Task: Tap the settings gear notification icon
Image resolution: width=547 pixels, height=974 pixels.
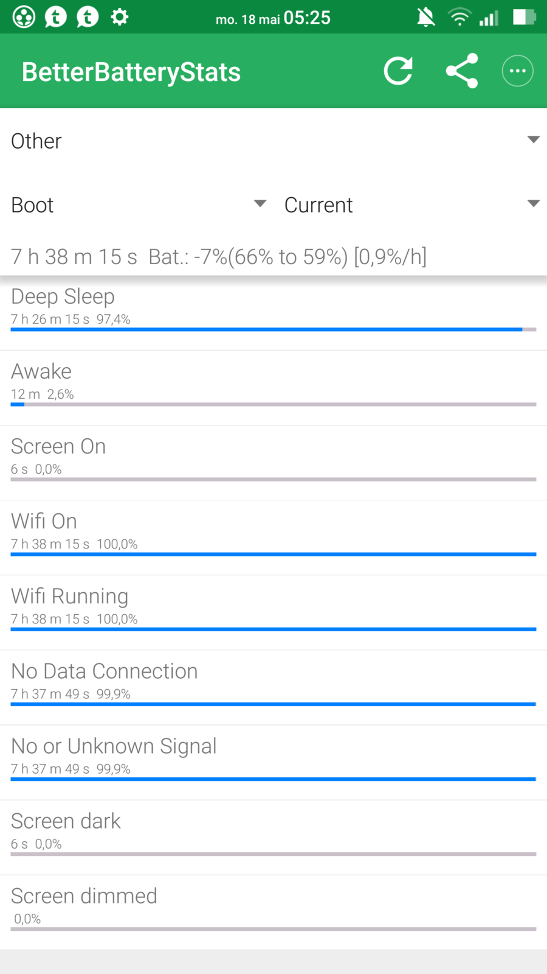Action: coord(120,17)
